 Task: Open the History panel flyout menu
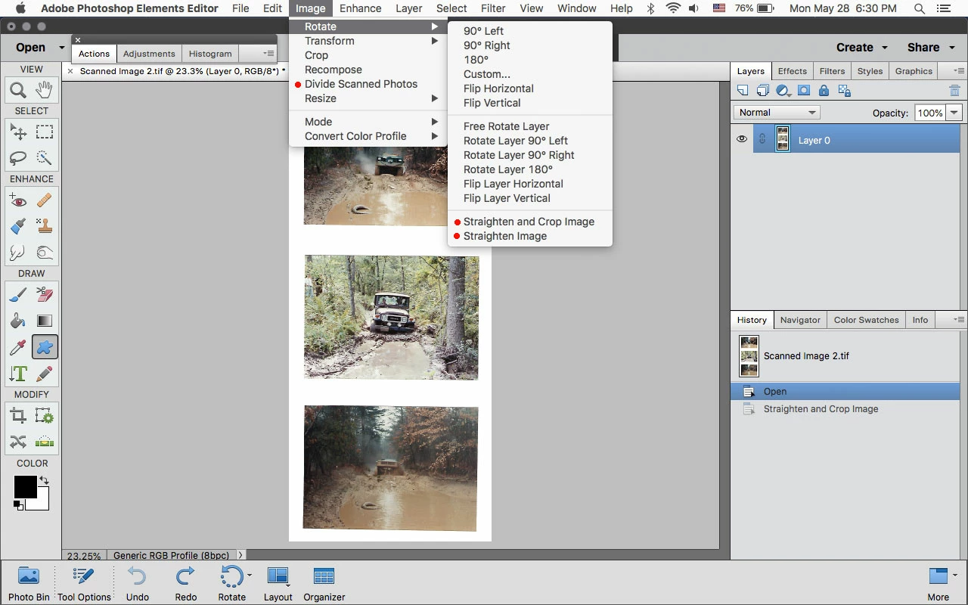click(x=958, y=320)
